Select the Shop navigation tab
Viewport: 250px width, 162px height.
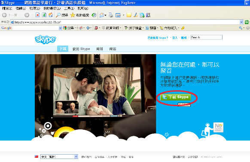pyautogui.click(x=113, y=49)
